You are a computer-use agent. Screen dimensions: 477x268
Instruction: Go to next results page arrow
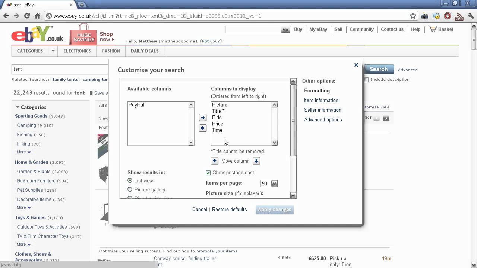(386, 118)
